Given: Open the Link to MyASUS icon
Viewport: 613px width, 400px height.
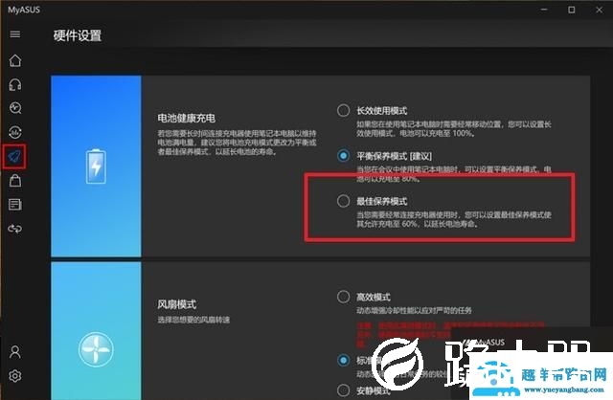Looking at the screenshot, I should 15,229.
